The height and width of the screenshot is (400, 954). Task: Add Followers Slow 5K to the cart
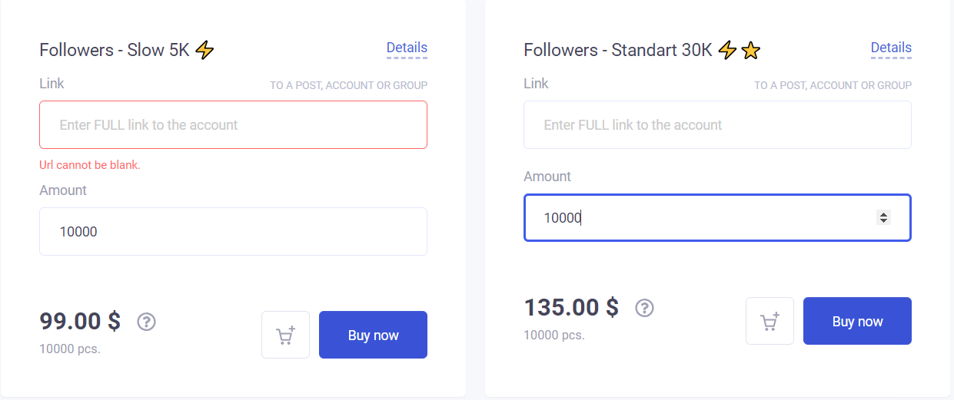[285, 335]
